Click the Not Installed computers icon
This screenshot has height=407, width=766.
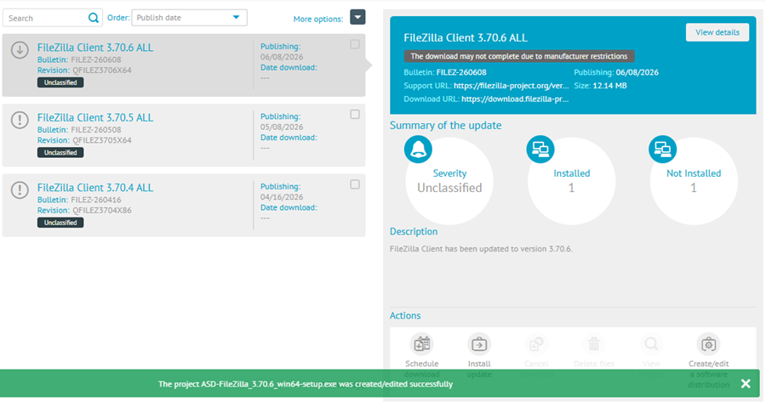pos(662,150)
